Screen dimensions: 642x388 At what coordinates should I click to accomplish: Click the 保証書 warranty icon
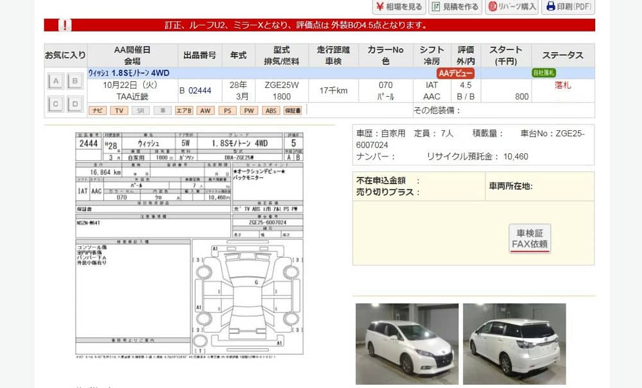(293, 110)
